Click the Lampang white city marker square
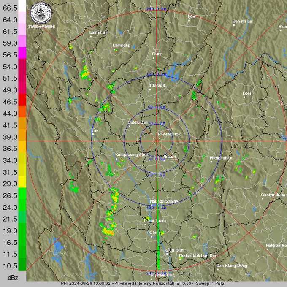 114,49
